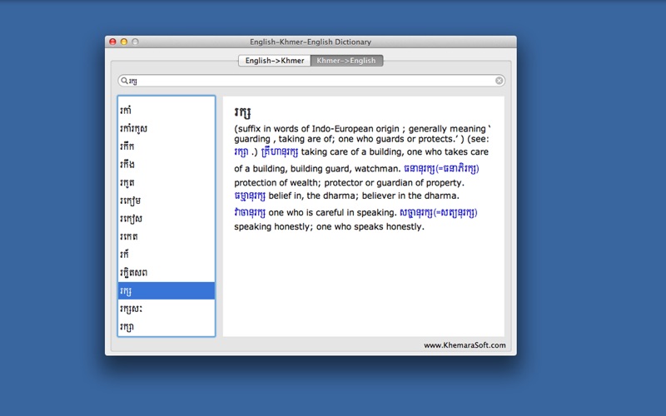This screenshot has width=666, height=416.
Task: Follow the ធម្មានុរក្ស link before 'belief in'
Action: [x=250, y=196]
